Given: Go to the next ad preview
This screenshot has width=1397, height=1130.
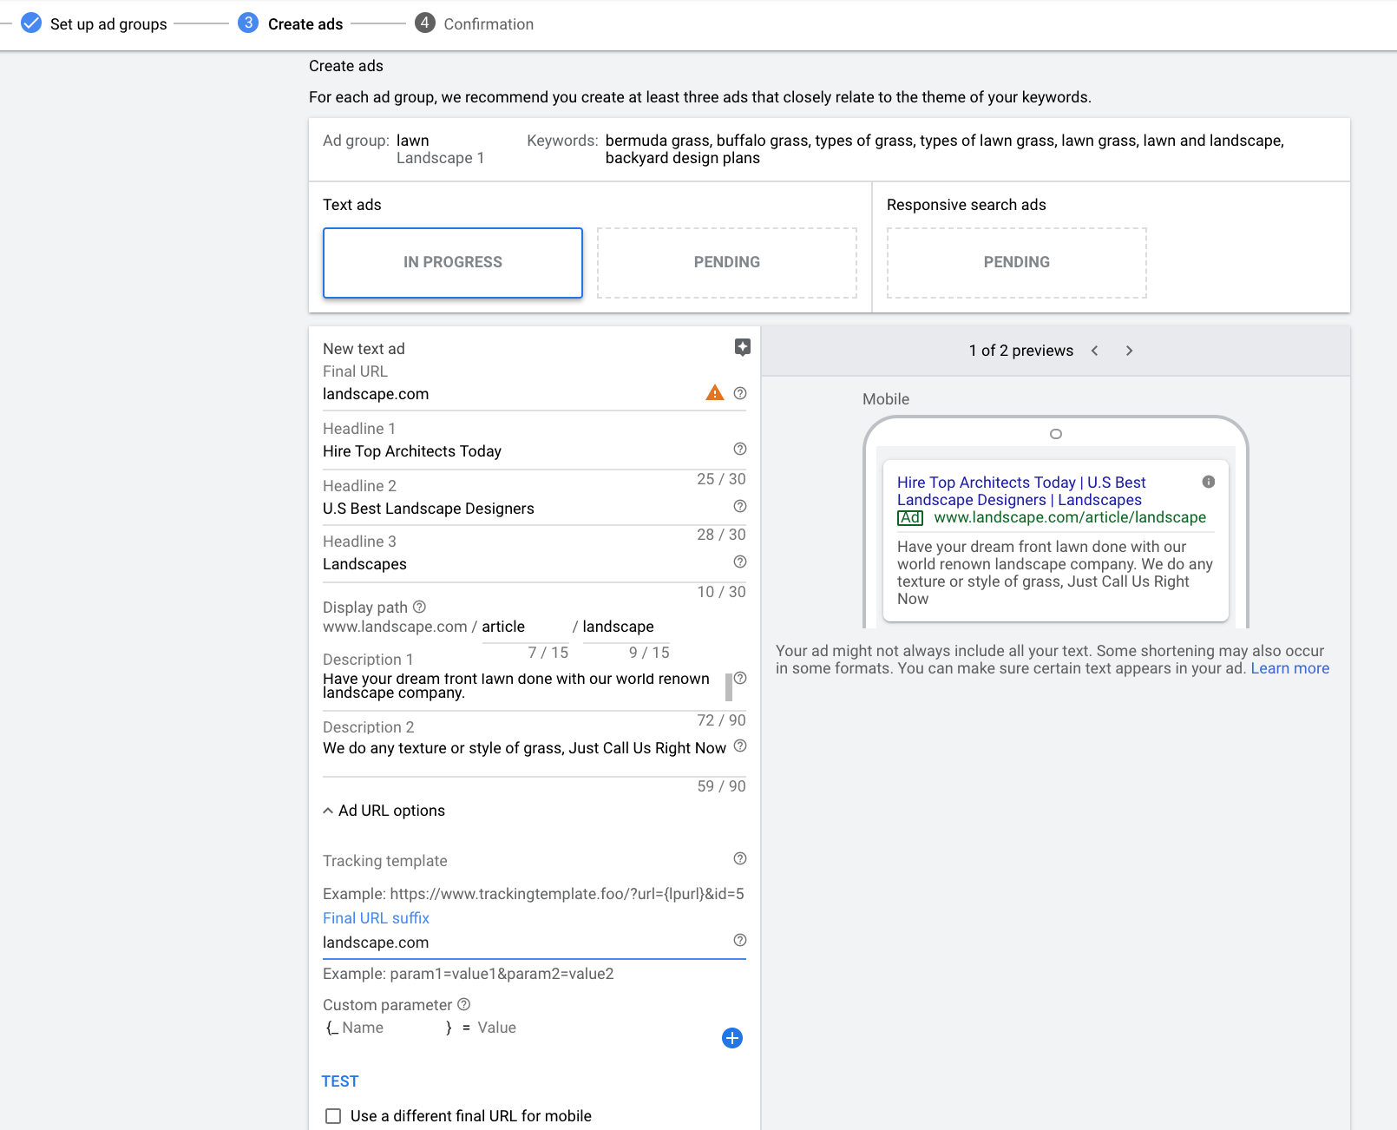Looking at the screenshot, I should tap(1129, 351).
